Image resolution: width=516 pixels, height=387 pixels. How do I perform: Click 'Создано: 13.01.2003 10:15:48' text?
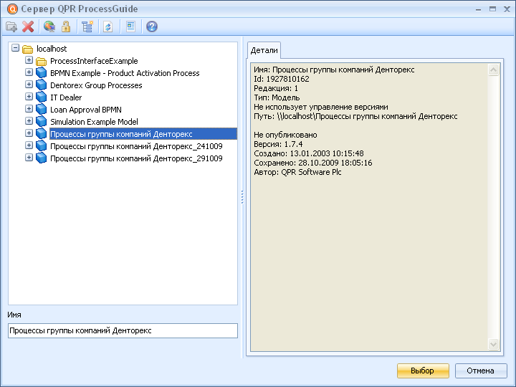pyautogui.click(x=309, y=153)
